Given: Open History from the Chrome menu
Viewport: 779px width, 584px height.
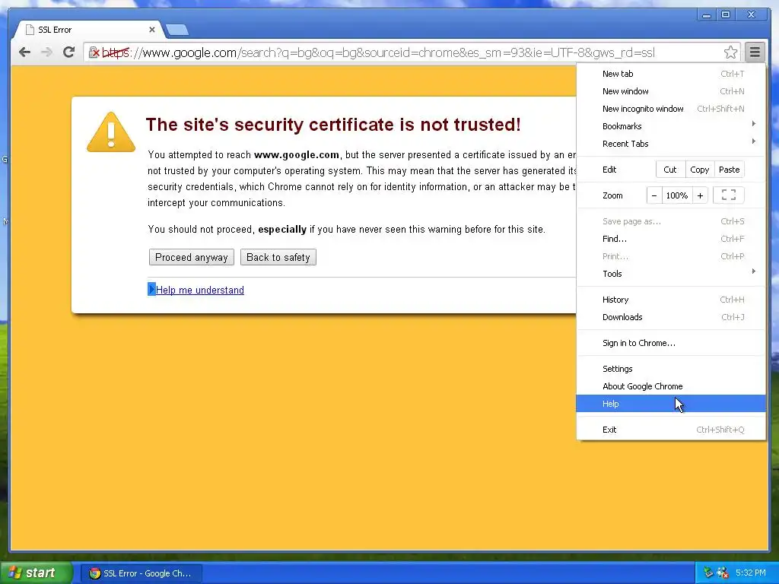Looking at the screenshot, I should tap(671, 300).
